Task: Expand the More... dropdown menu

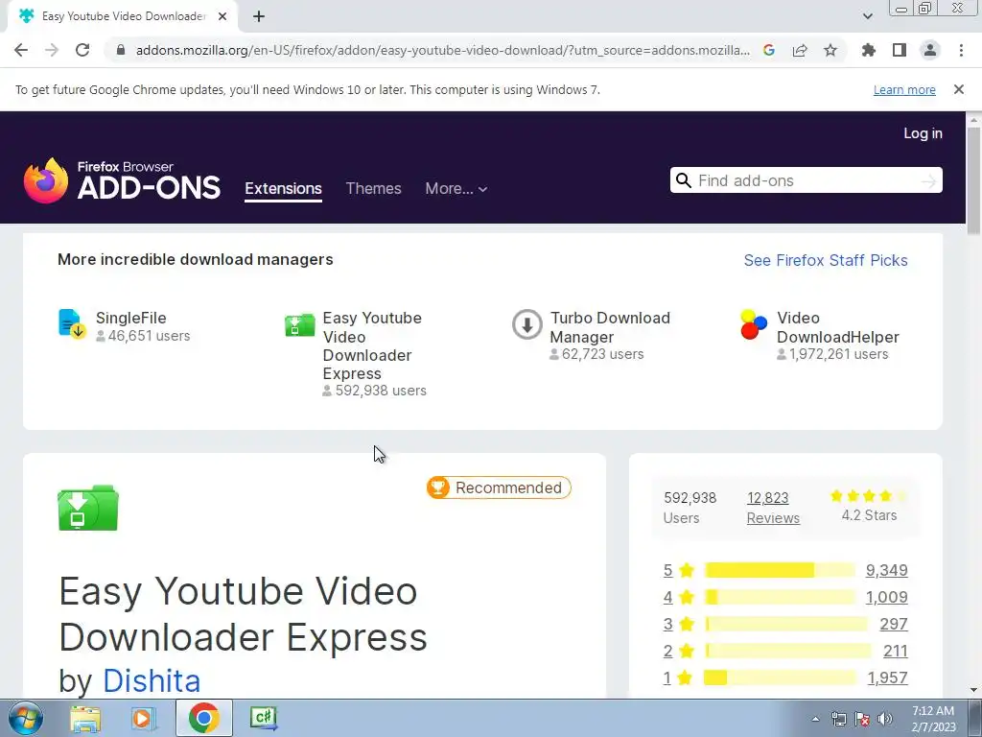Action: click(456, 189)
